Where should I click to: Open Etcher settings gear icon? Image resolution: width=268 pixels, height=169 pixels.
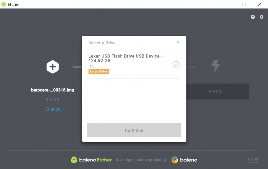(x=261, y=17)
